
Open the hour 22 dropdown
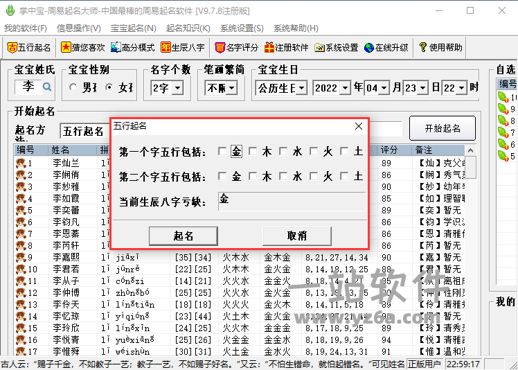462,88
